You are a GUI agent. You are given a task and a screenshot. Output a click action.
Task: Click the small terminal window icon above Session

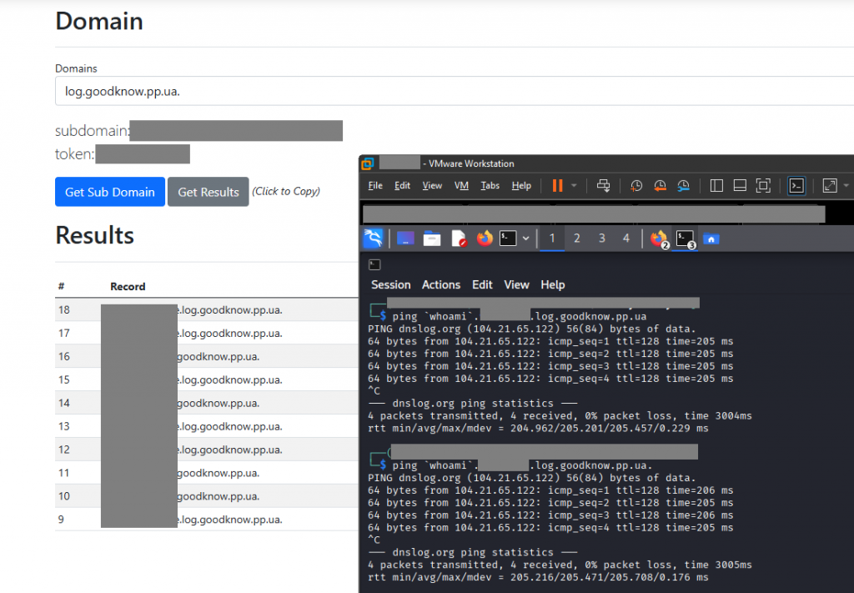tap(374, 264)
